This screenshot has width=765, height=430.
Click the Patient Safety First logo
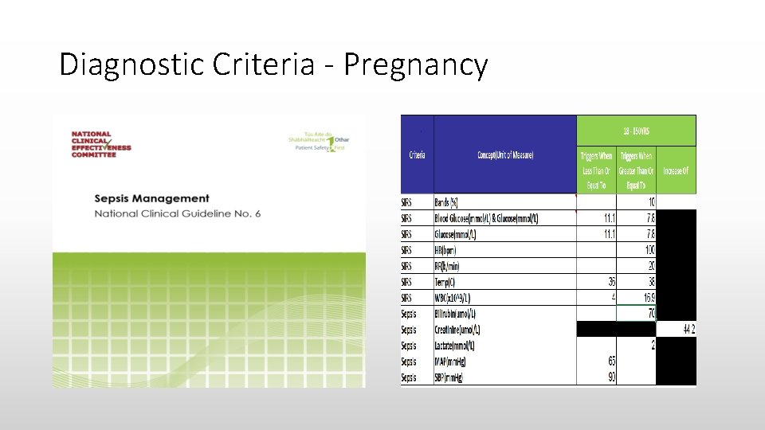click(319, 142)
